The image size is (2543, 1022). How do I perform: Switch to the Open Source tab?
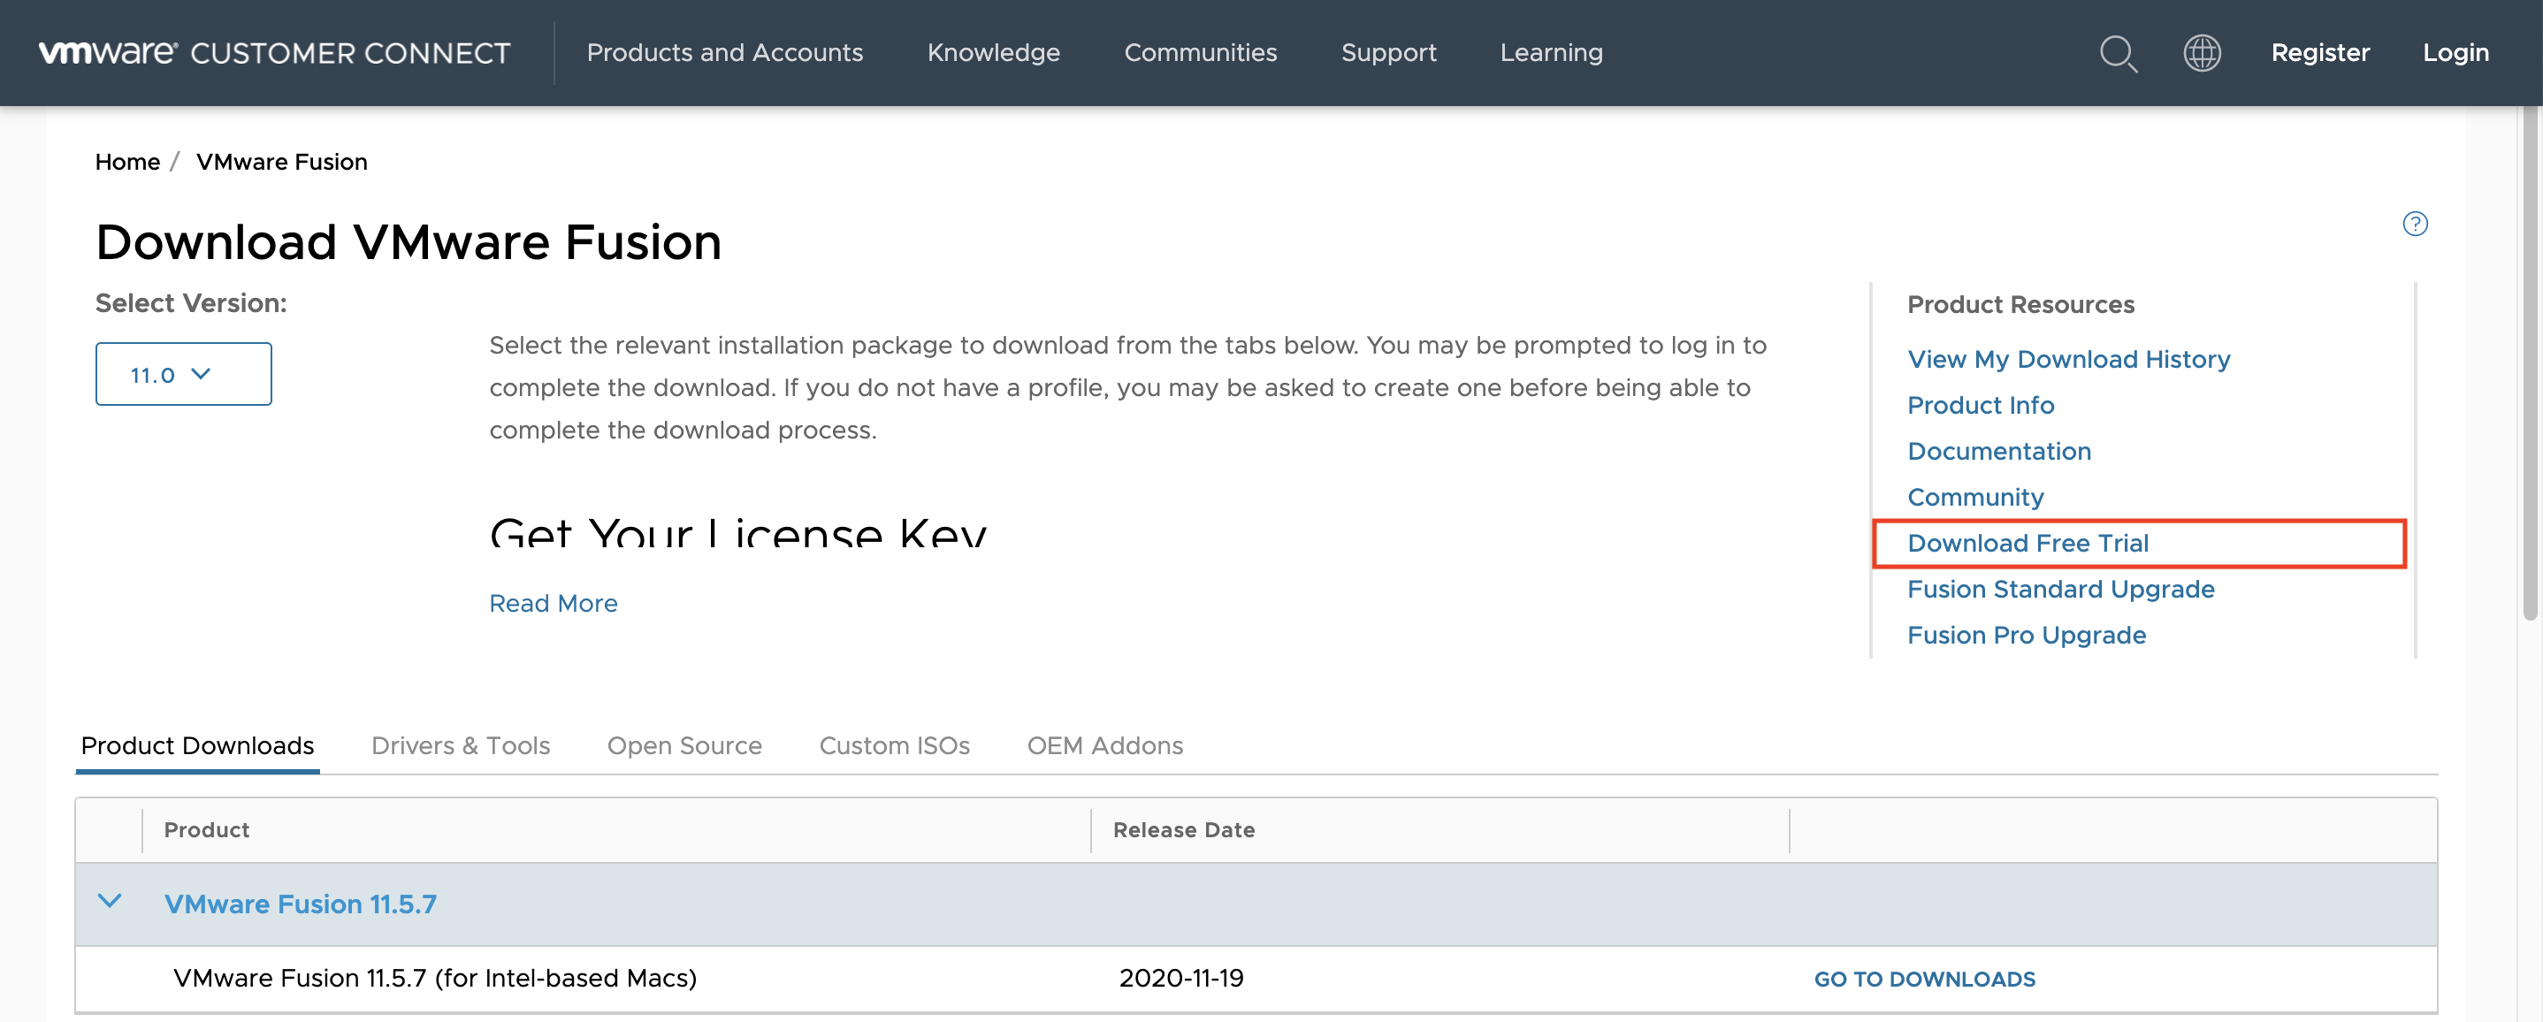684,745
